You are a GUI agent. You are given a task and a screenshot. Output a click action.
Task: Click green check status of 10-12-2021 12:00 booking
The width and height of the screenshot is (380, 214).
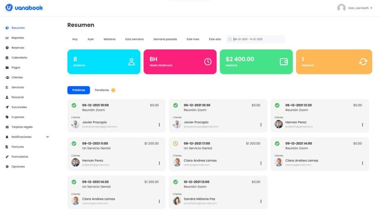(176, 182)
